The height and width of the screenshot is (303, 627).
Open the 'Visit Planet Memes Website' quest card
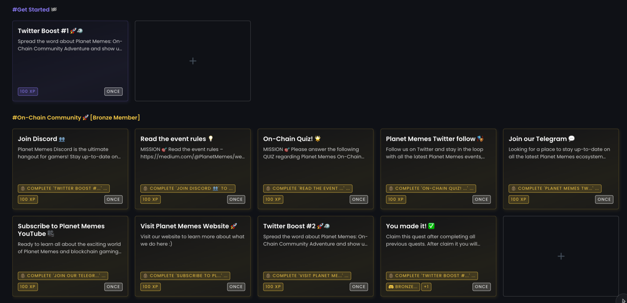point(193,256)
